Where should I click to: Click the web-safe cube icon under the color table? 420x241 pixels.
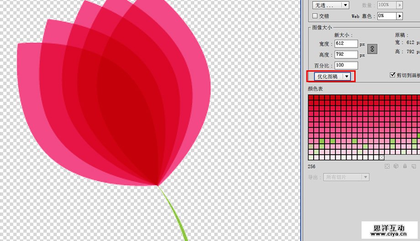(396, 167)
